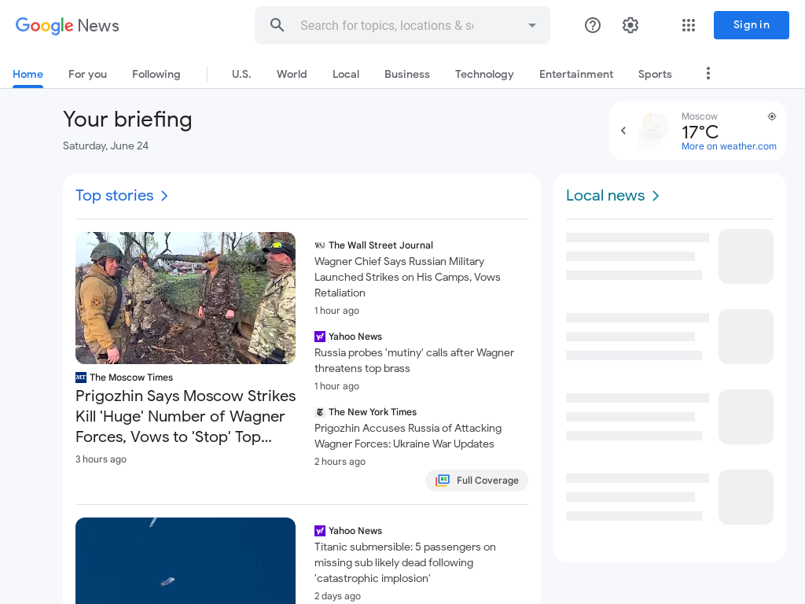
Task: Open the Local news heading link
Action: pos(605,196)
